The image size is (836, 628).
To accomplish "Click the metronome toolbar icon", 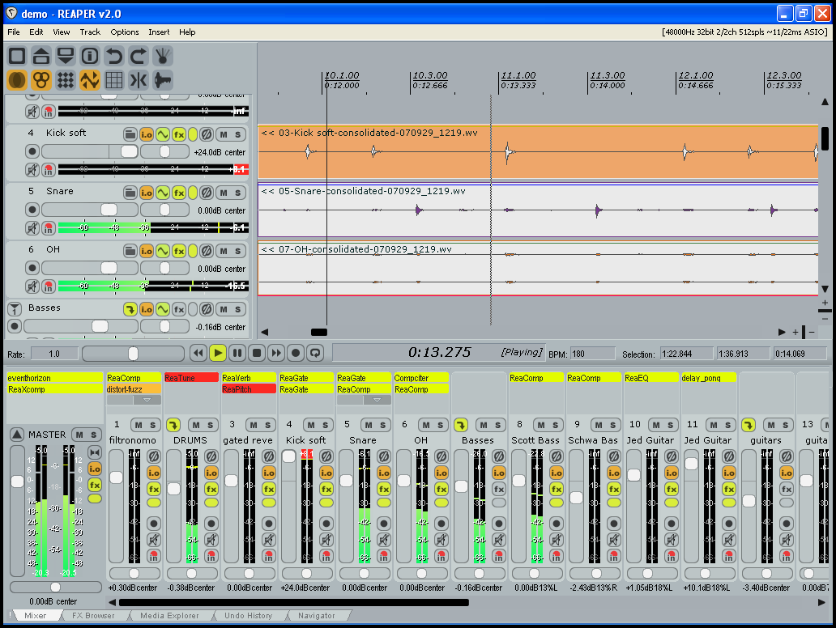I will tap(163, 56).
